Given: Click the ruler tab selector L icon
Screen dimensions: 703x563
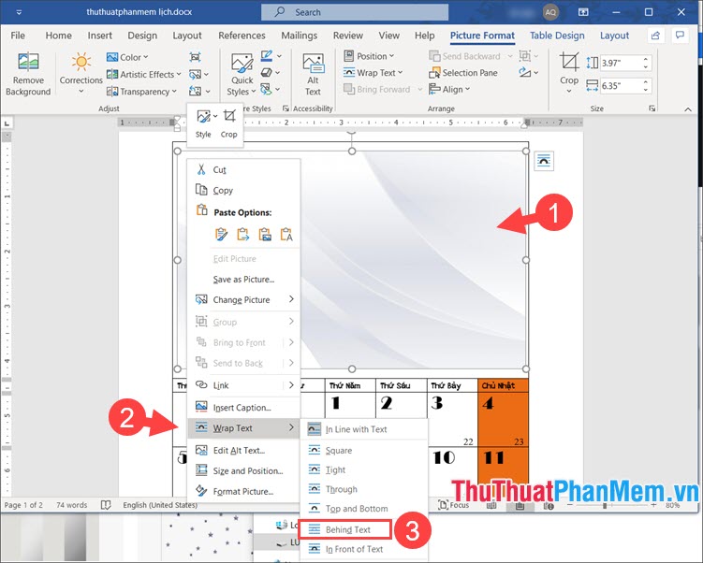Looking at the screenshot, I should pos(7,123).
